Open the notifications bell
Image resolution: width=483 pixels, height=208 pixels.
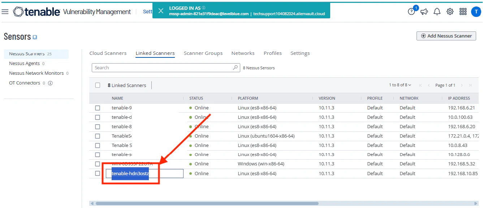(437, 12)
